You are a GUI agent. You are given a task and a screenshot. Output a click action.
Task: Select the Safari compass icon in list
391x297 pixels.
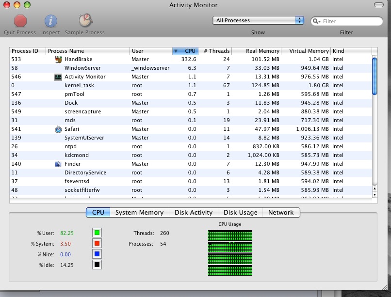[58, 129]
